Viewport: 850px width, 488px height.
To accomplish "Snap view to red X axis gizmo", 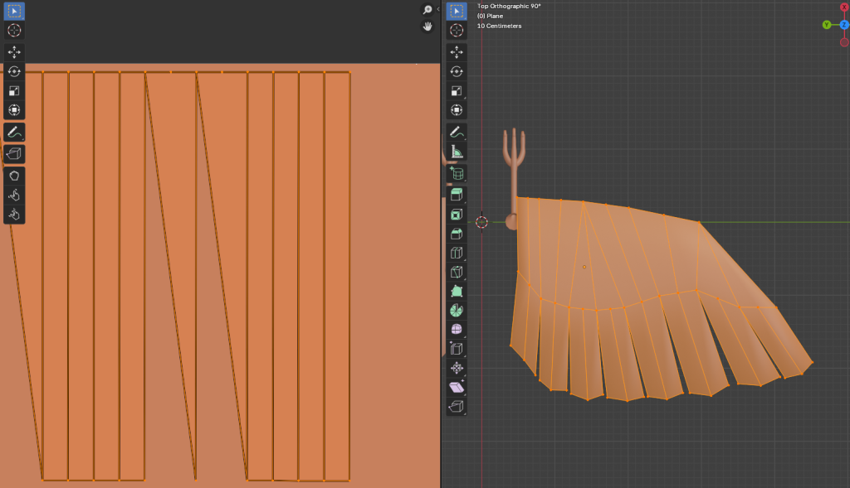I will tap(844, 7).
